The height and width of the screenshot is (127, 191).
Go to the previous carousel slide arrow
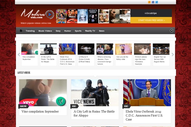[x=19, y=55]
